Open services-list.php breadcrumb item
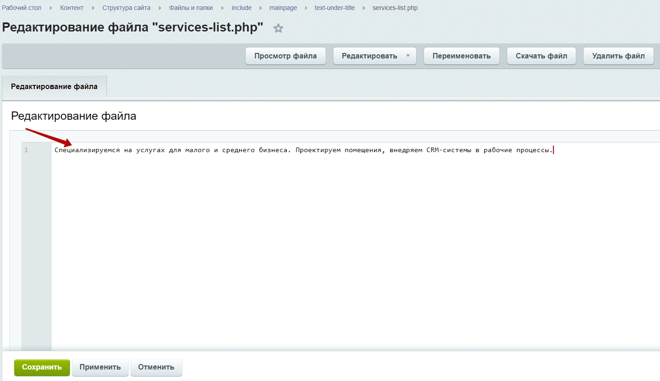Image resolution: width=660 pixels, height=381 pixels. click(395, 8)
